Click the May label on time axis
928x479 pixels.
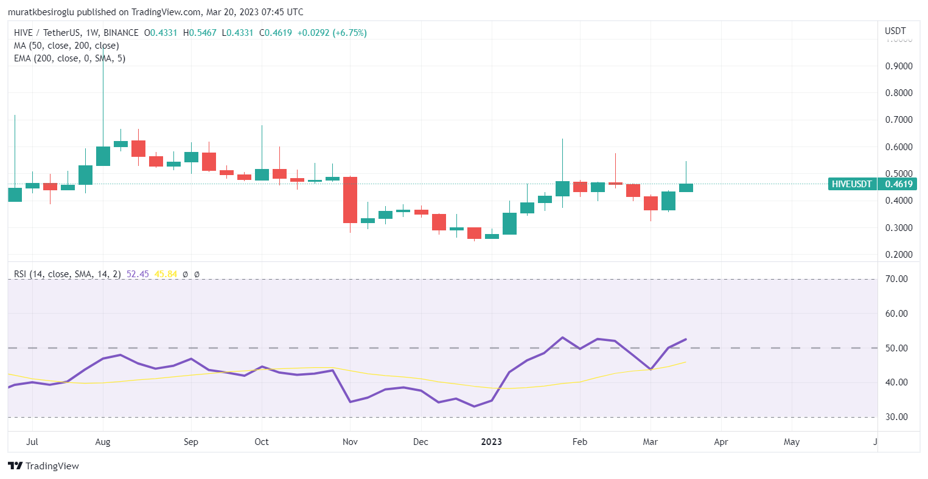792,442
